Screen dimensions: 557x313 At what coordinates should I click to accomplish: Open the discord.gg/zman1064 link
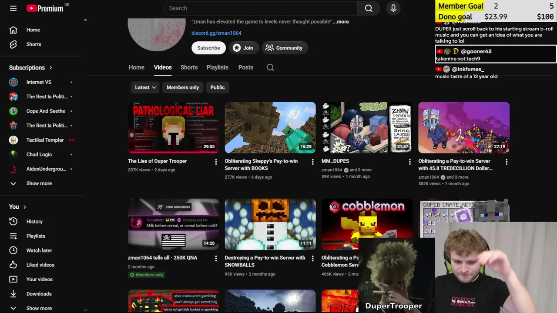(x=216, y=33)
